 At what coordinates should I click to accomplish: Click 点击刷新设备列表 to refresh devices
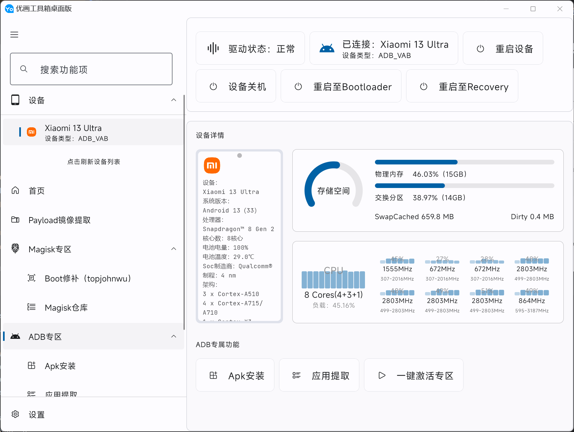coord(94,162)
